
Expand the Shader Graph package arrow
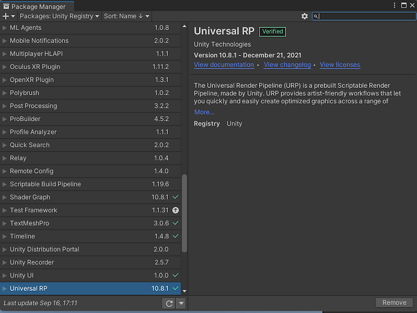point(4,197)
